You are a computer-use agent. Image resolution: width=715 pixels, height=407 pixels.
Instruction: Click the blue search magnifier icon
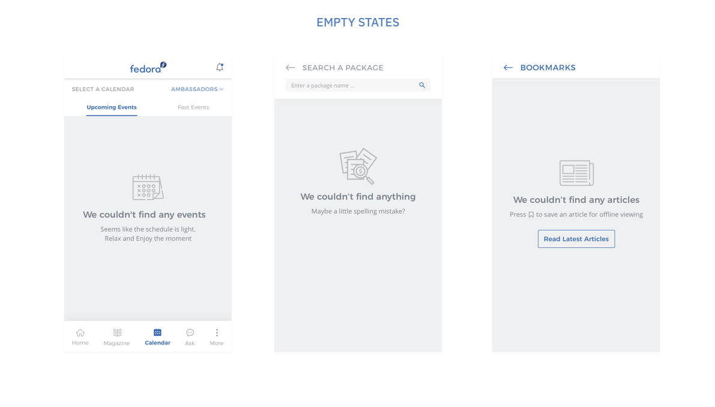click(x=422, y=85)
